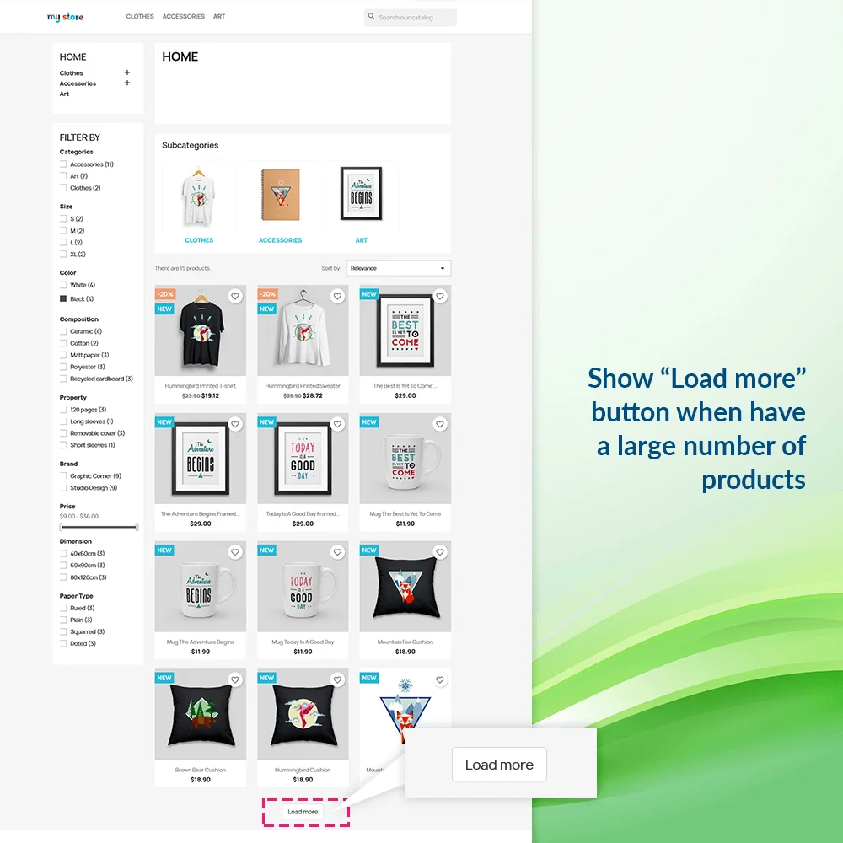Click heart icon on The Best Is Yet To Come poster
The width and height of the screenshot is (843, 843).
[x=439, y=296]
